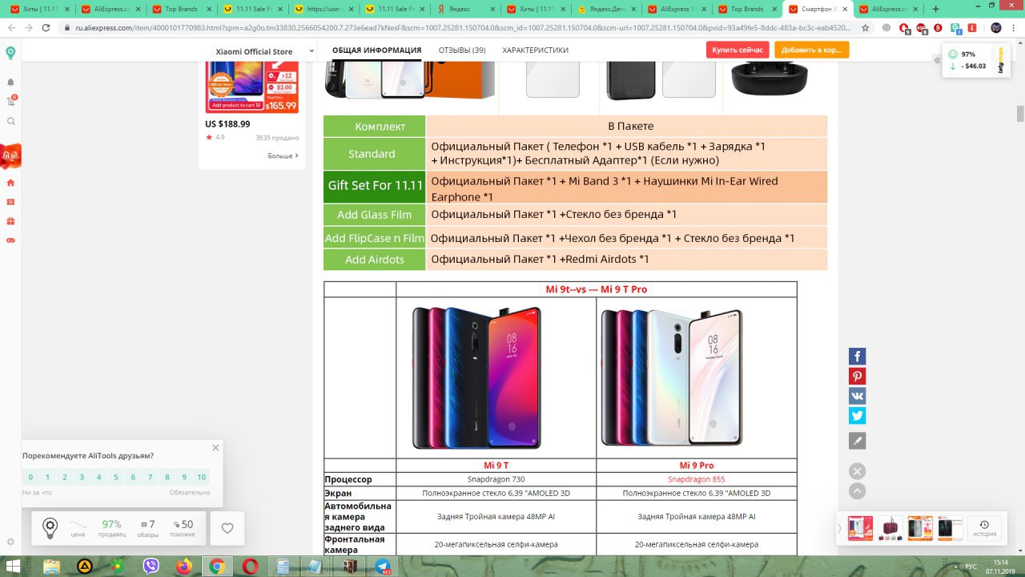Open photo reviews 'обзоры' counter
Image resolution: width=1025 pixels, height=577 pixels.
pyautogui.click(x=147, y=528)
